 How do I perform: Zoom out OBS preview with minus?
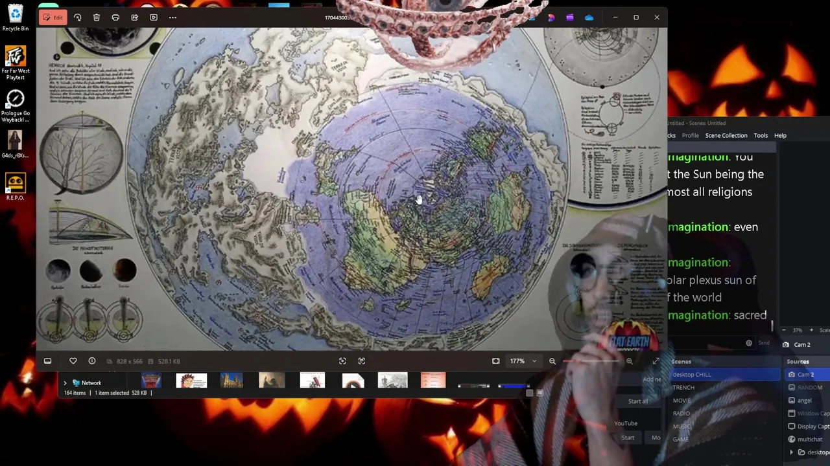point(783,330)
